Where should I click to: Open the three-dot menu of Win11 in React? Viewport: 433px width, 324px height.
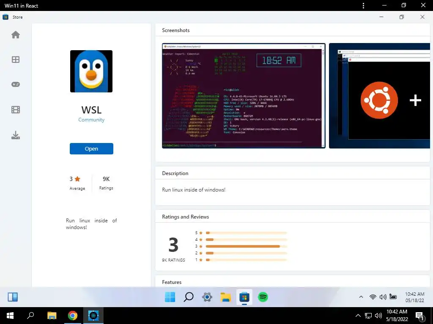363,5
